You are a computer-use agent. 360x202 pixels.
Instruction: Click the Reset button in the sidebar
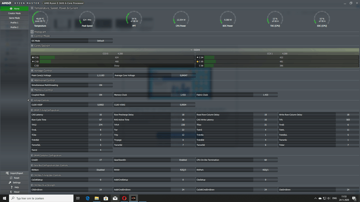tap(14, 178)
